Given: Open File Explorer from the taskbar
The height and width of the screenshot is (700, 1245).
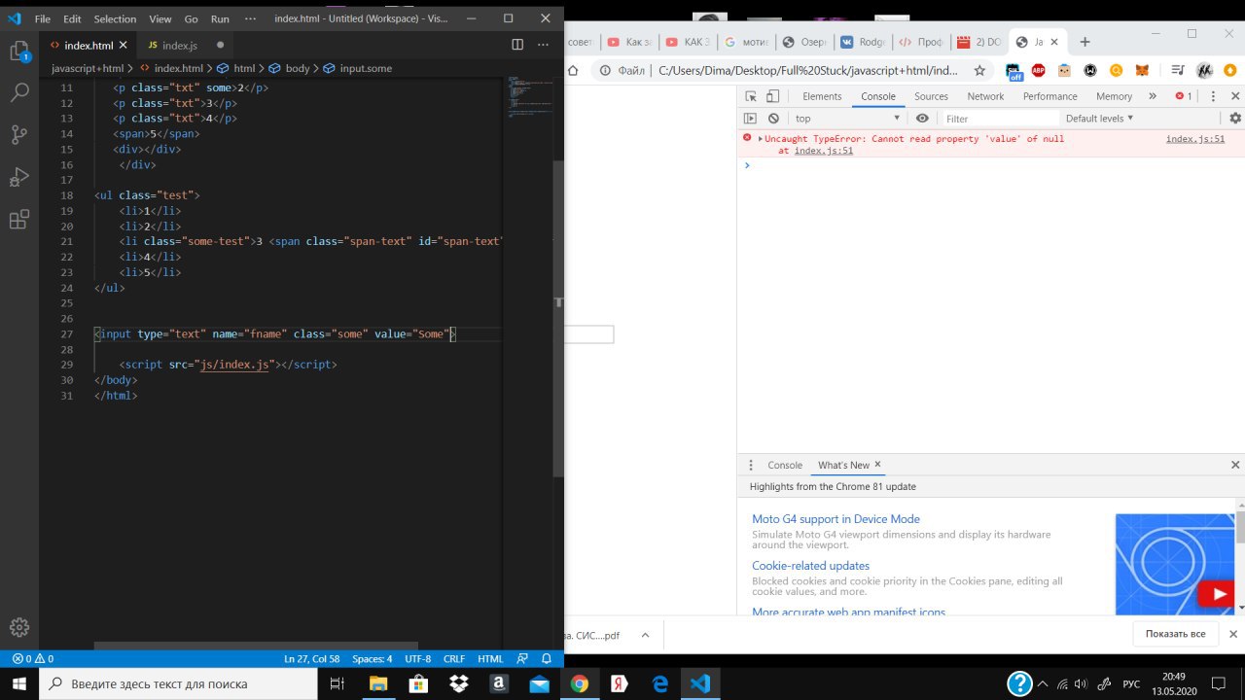Looking at the screenshot, I should 377,683.
